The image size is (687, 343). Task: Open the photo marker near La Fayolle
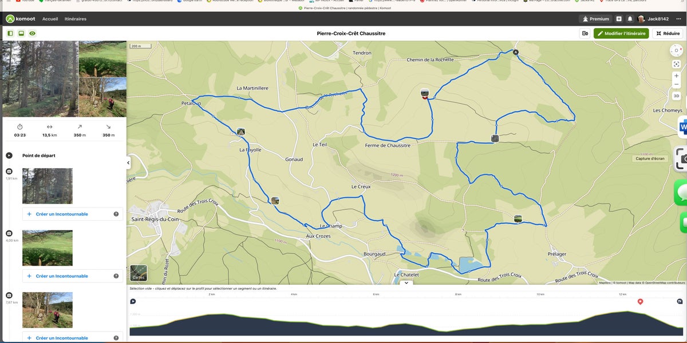point(241,131)
